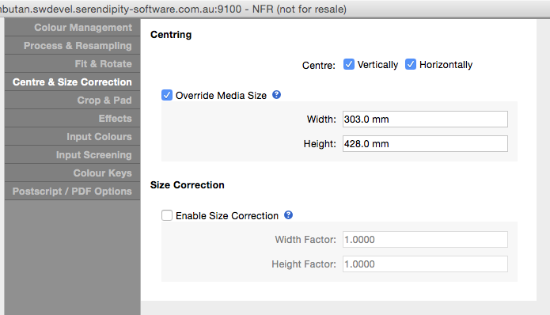Click the 'Height Factor:' label
Screen dimensions: 550x315
(304, 264)
